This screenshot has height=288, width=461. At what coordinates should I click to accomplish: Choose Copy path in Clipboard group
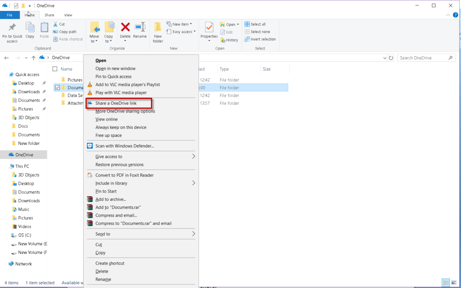(65, 32)
